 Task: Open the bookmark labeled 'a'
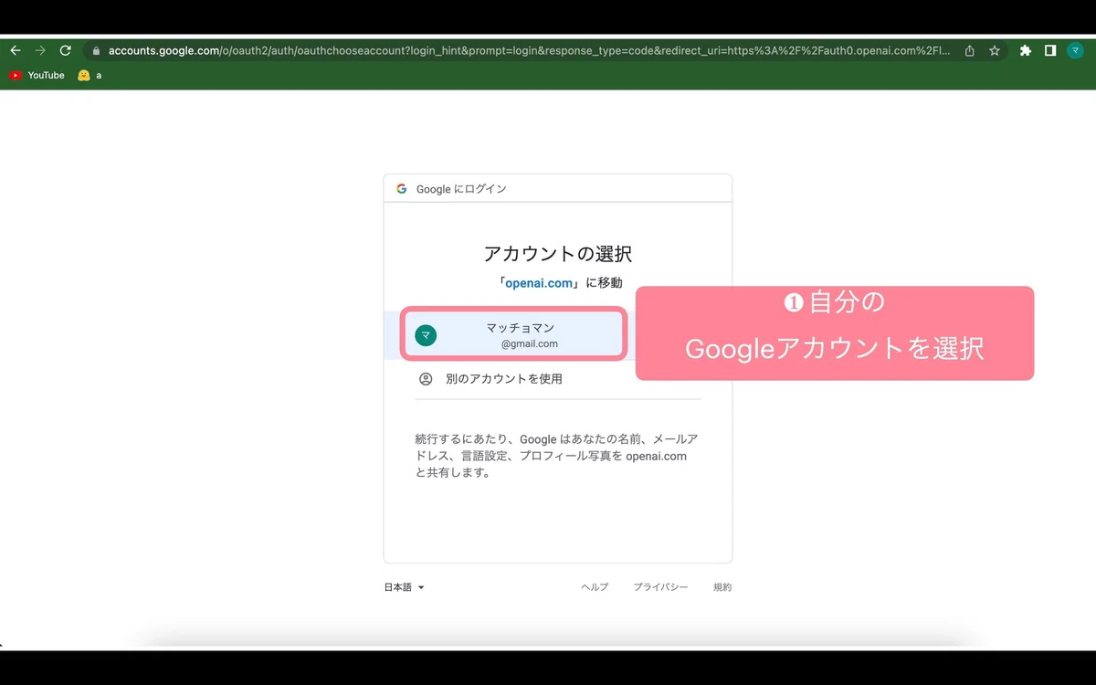click(90, 75)
